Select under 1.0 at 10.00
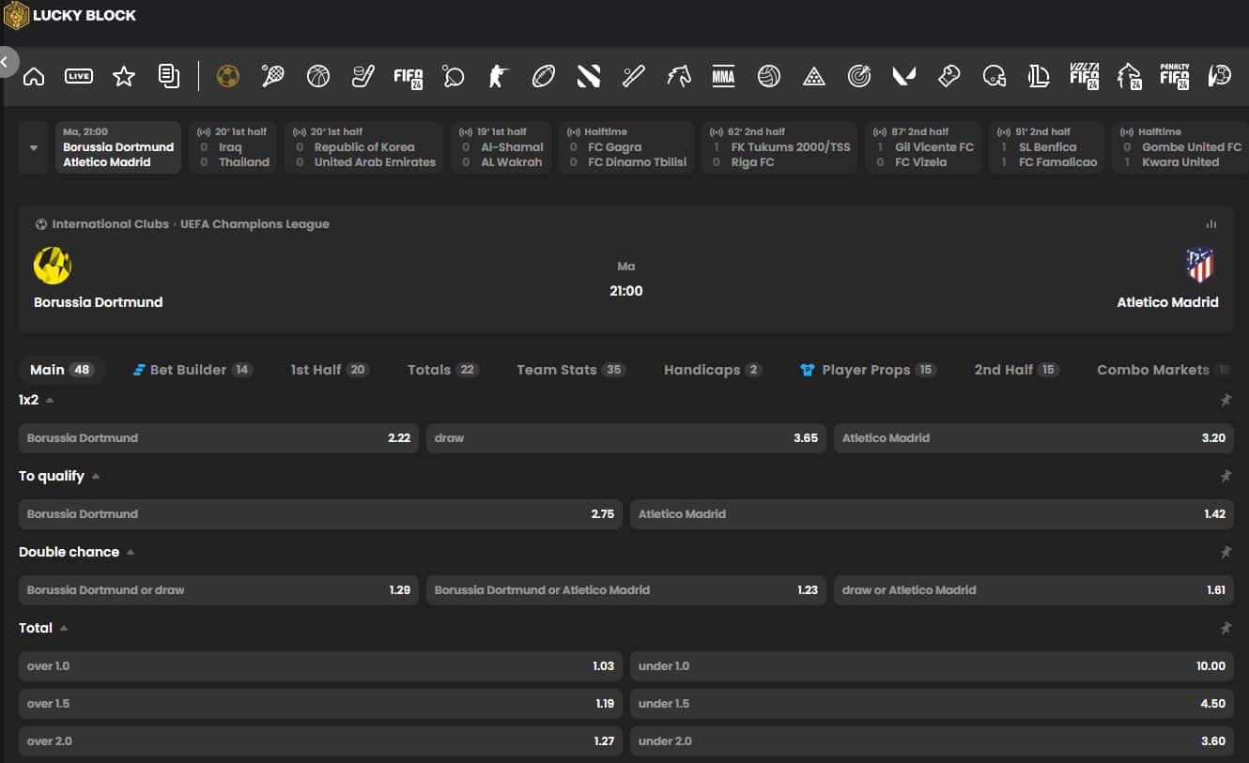 932,666
